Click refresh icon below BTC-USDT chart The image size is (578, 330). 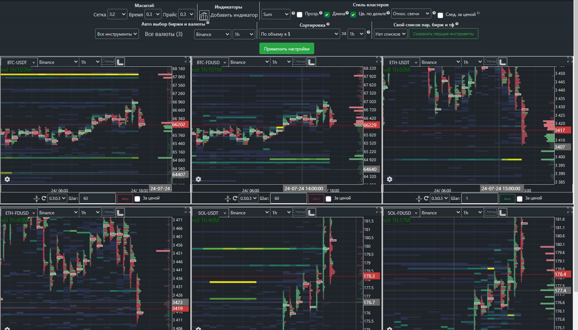point(44,198)
